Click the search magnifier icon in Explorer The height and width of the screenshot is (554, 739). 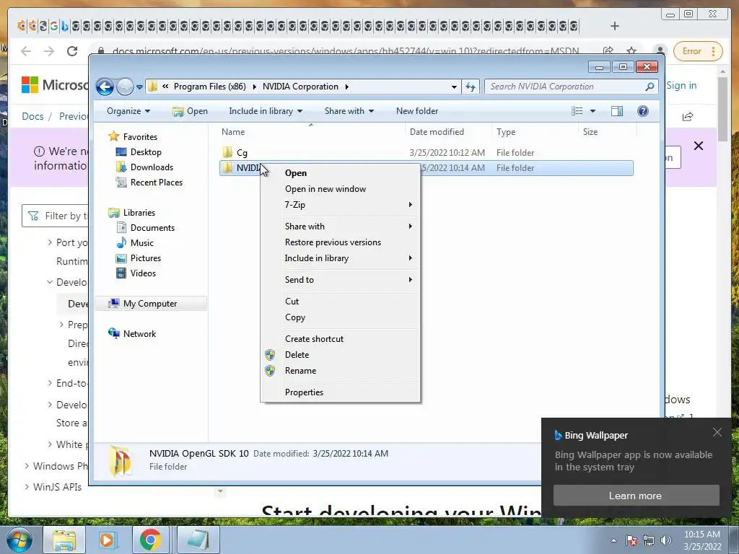click(x=650, y=87)
